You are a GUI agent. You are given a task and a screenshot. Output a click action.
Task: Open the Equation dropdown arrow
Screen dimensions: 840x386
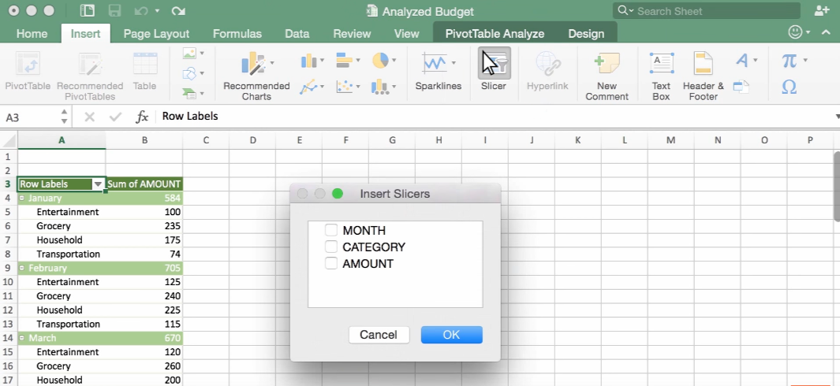[805, 61]
